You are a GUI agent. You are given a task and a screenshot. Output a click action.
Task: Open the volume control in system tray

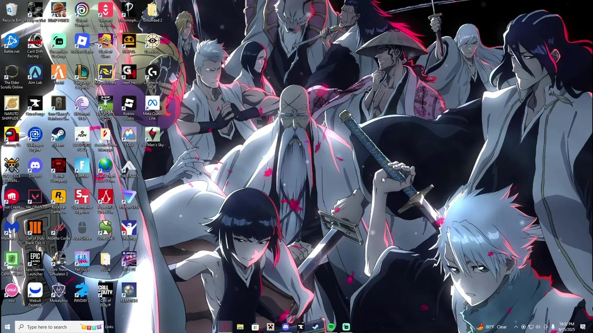click(538, 327)
